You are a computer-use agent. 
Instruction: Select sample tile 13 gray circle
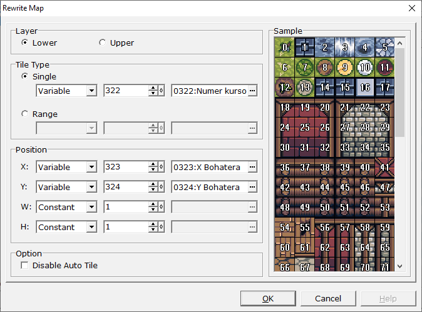305,88
